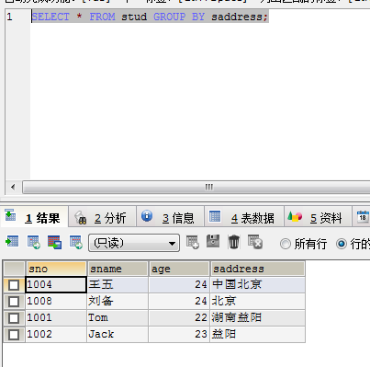Select the cell containing 1001
370x367 pixels.
pyautogui.click(x=56, y=318)
